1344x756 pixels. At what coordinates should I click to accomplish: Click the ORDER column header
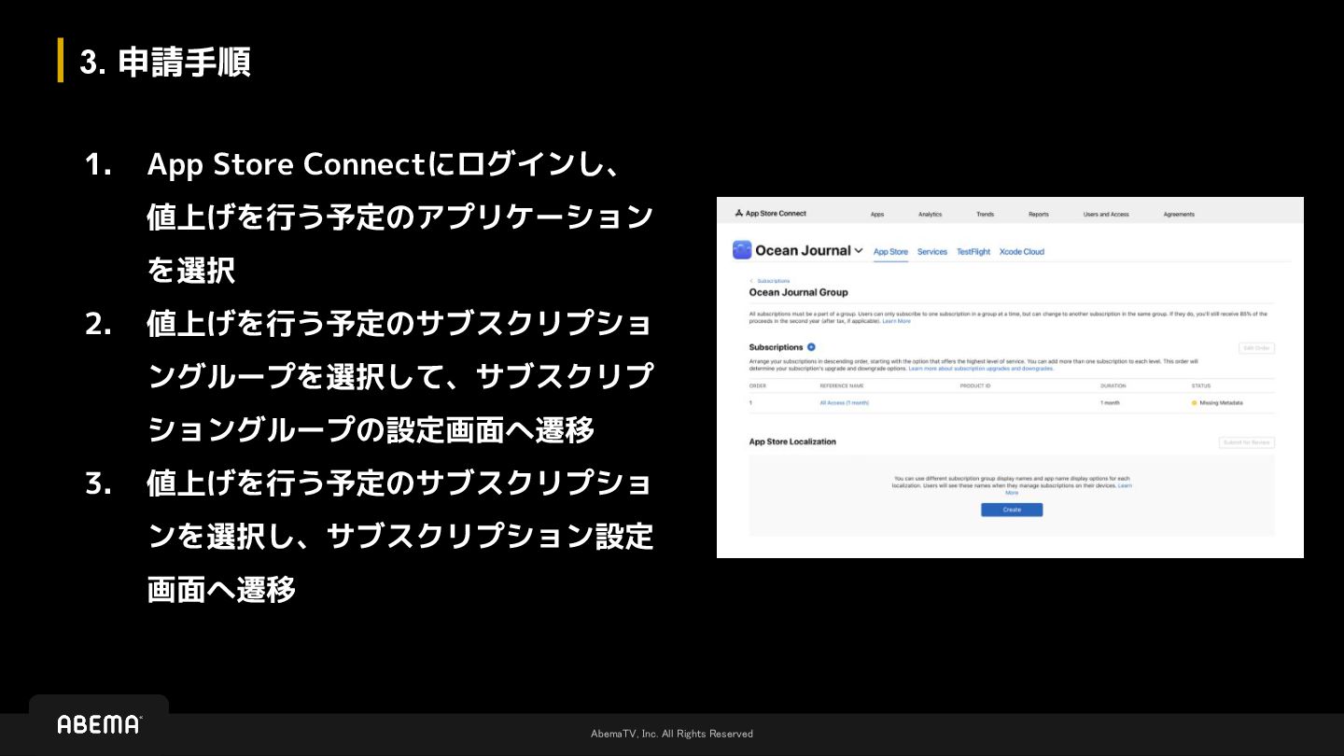pos(758,385)
